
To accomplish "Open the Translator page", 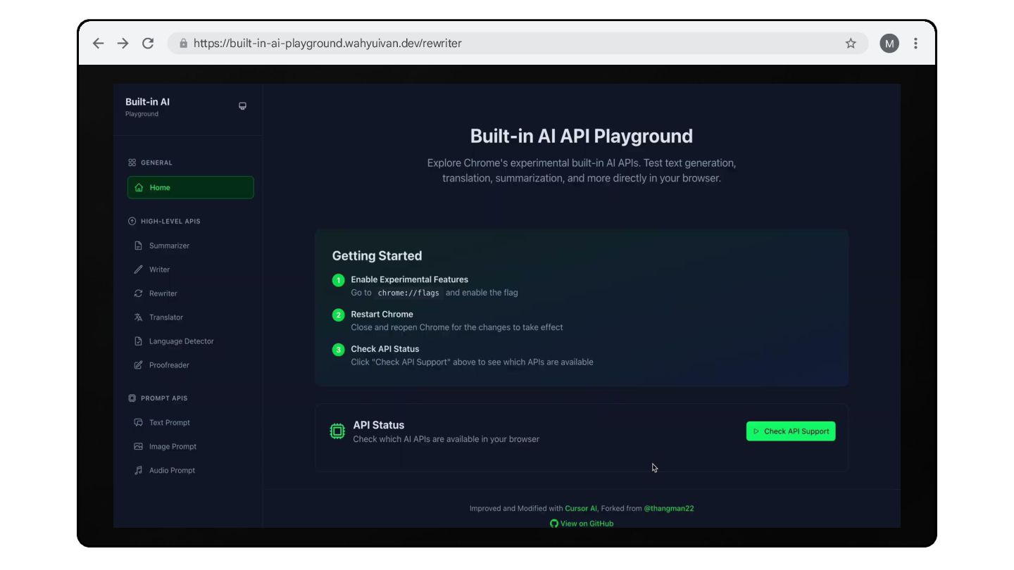I will [190, 317].
